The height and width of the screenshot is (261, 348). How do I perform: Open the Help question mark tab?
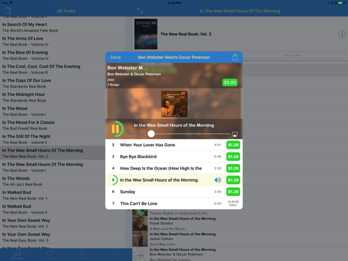coord(115,255)
